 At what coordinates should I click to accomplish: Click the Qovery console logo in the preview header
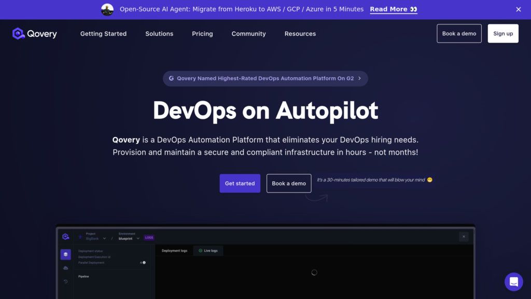66,236
